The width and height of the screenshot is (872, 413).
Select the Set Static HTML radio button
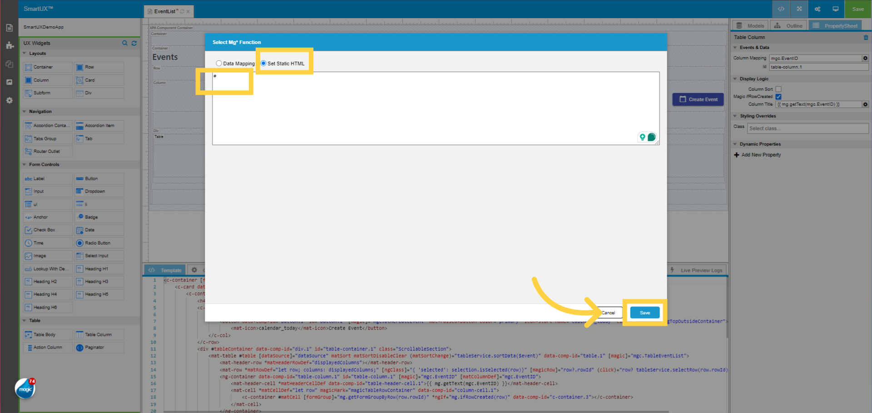click(x=263, y=63)
